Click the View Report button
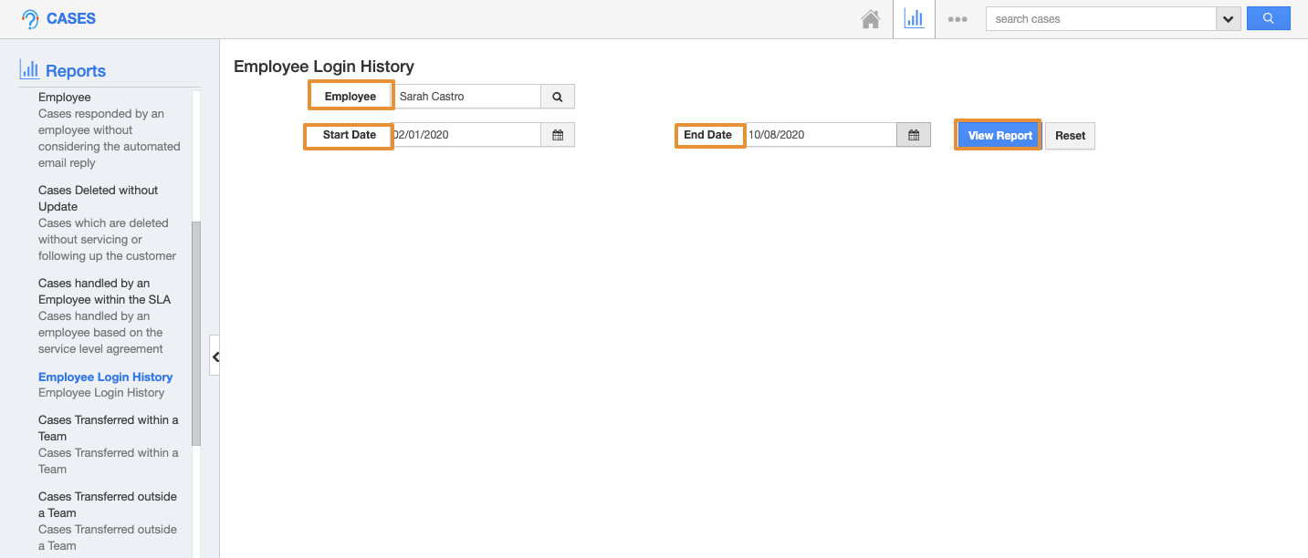1308x558 pixels. 999,136
